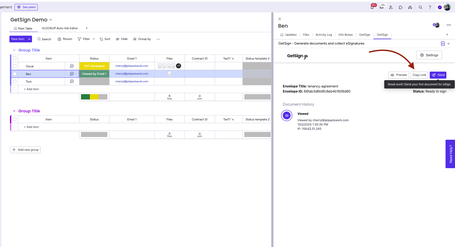Click the GetSign logo
The image size is (455, 247).
[297, 56]
